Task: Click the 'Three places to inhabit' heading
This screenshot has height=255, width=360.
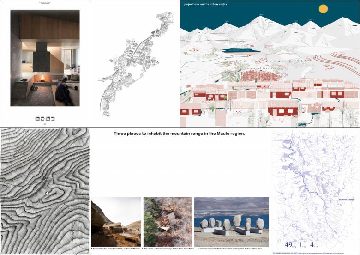Action: (x=180, y=134)
